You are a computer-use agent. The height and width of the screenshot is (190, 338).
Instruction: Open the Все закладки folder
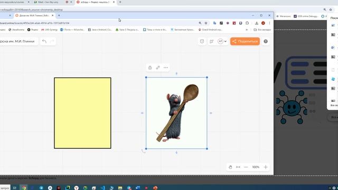262,30
